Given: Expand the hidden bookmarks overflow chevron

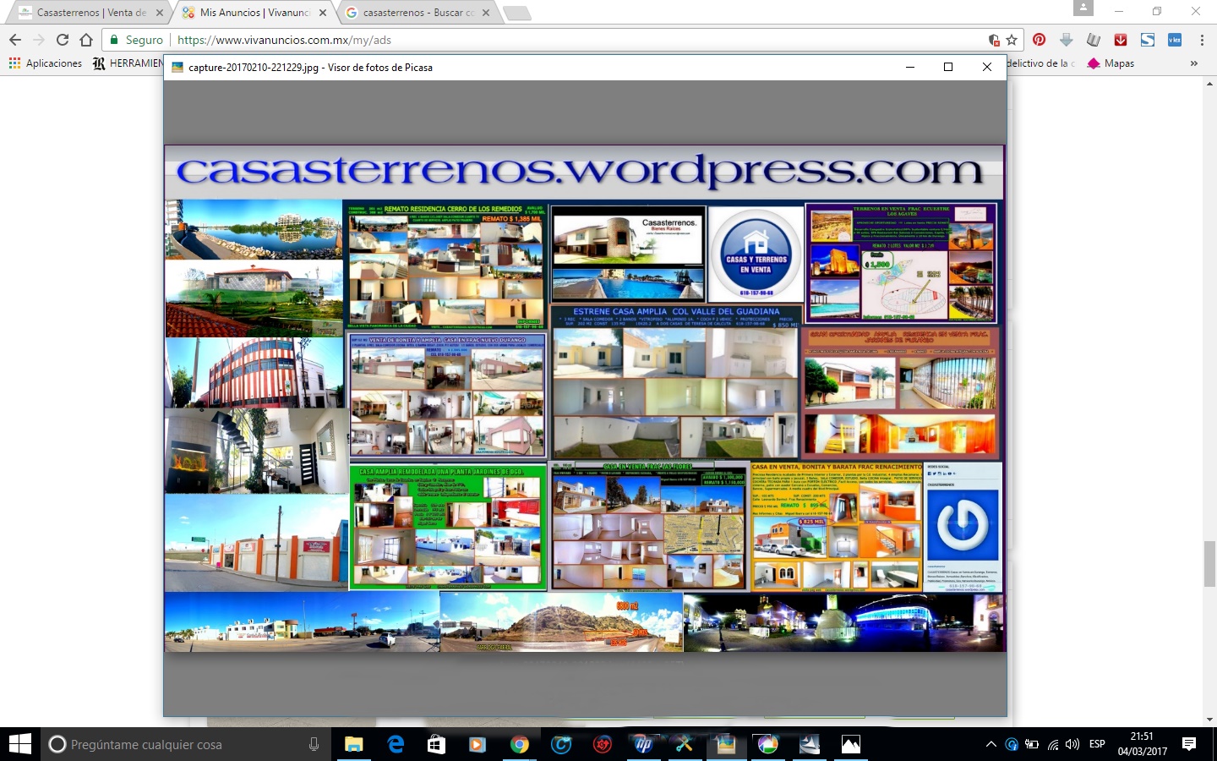Looking at the screenshot, I should pos(1194,63).
